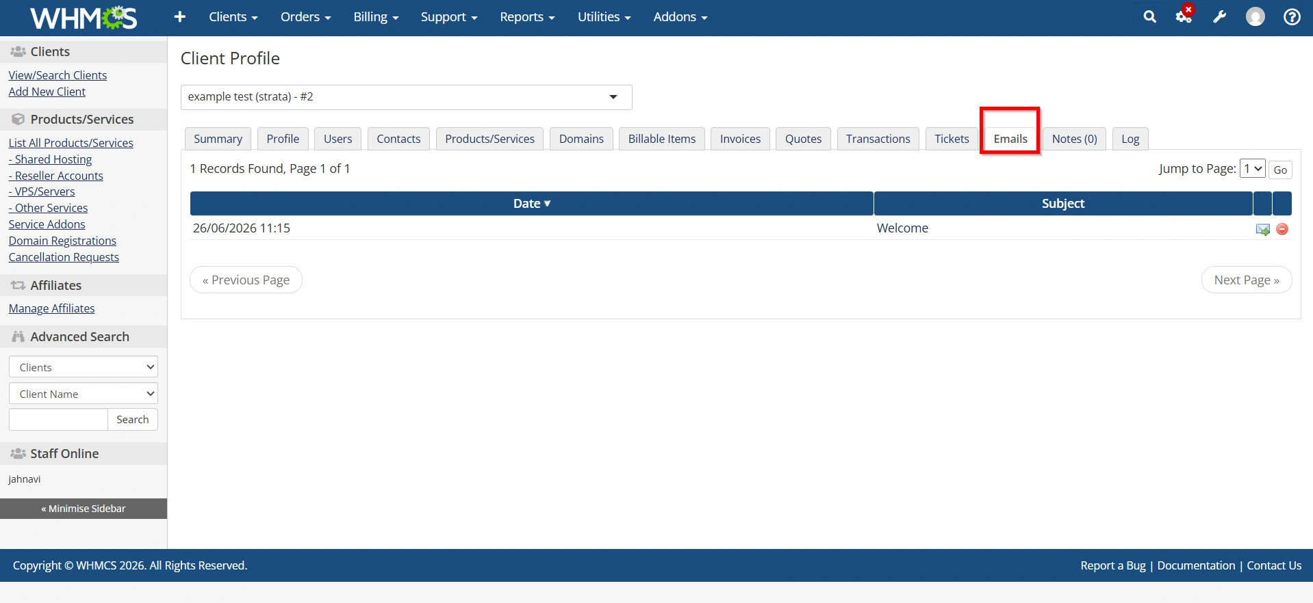Sort by the Date column header
This screenshot has width=1313, height=603.
(531, 204)
